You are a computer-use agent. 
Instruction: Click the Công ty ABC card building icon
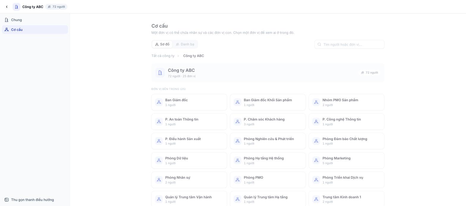(160, 73)
